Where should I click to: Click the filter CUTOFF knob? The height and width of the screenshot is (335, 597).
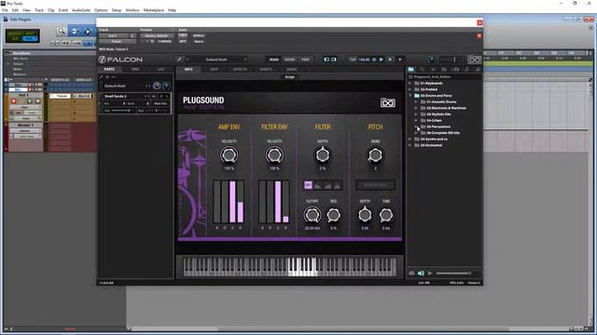(312, 215)
